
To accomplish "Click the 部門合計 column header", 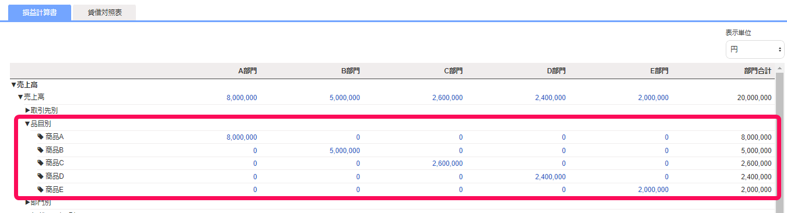I will click(758, 71).
